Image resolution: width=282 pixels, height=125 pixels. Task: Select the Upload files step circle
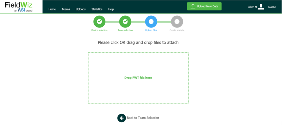[x=151, y=21]
